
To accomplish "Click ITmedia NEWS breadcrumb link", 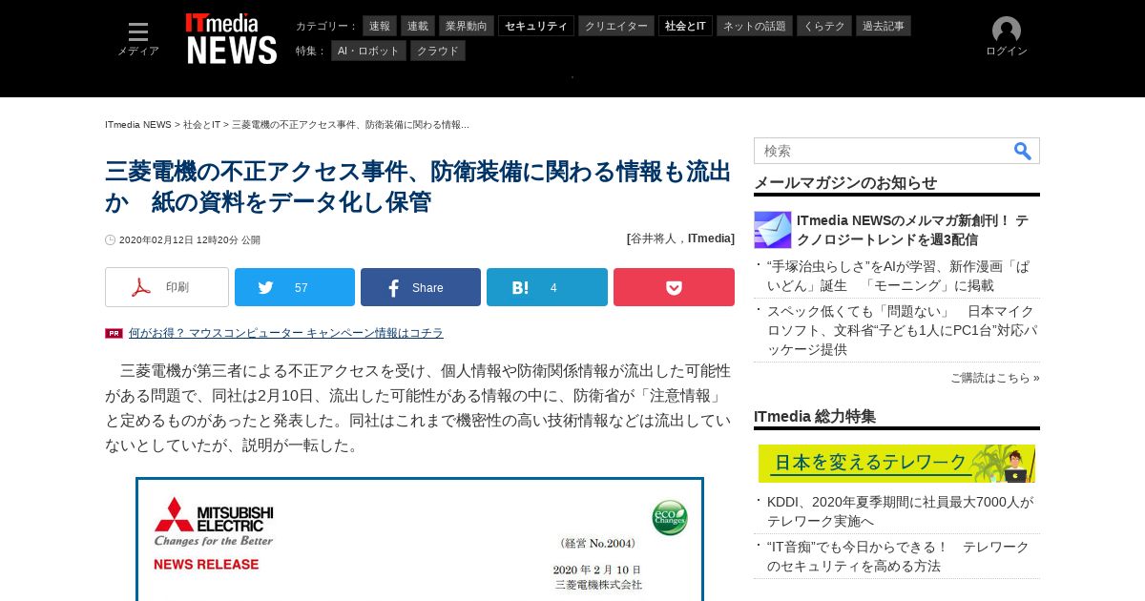I will (x=138, y=125).
